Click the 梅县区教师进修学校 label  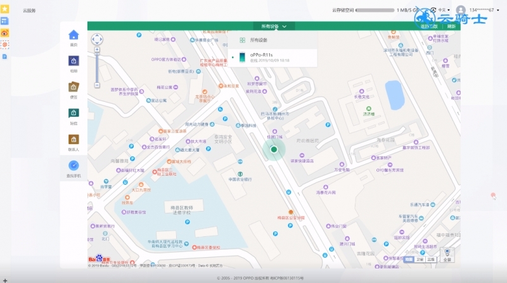click(182, 210)
